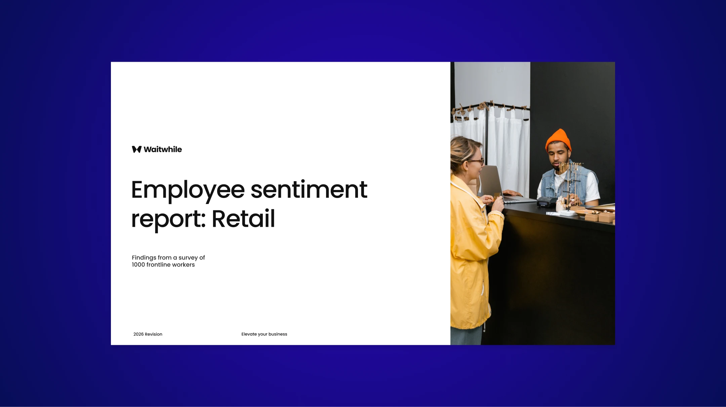The height and width of the screenshot is (407, 726).
Task: Click the 'Employee sentiment' title line
Action: click(249, 190)
